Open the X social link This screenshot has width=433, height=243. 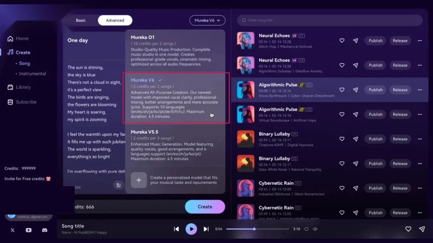tap(13, 230)
